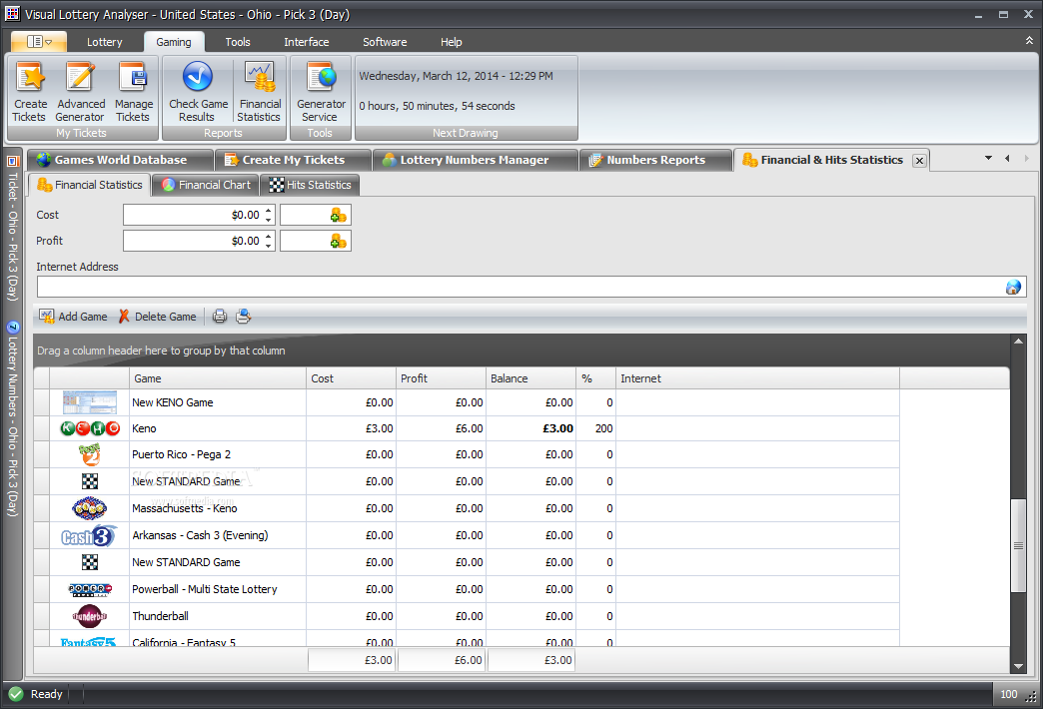Open the Software ribbon tab

[385, 42]
